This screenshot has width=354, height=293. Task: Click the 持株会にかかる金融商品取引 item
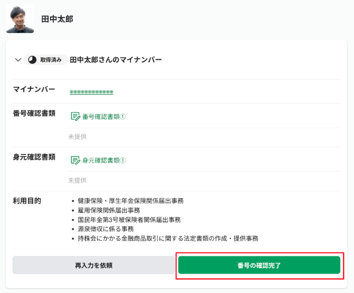(x=168, y=239)
